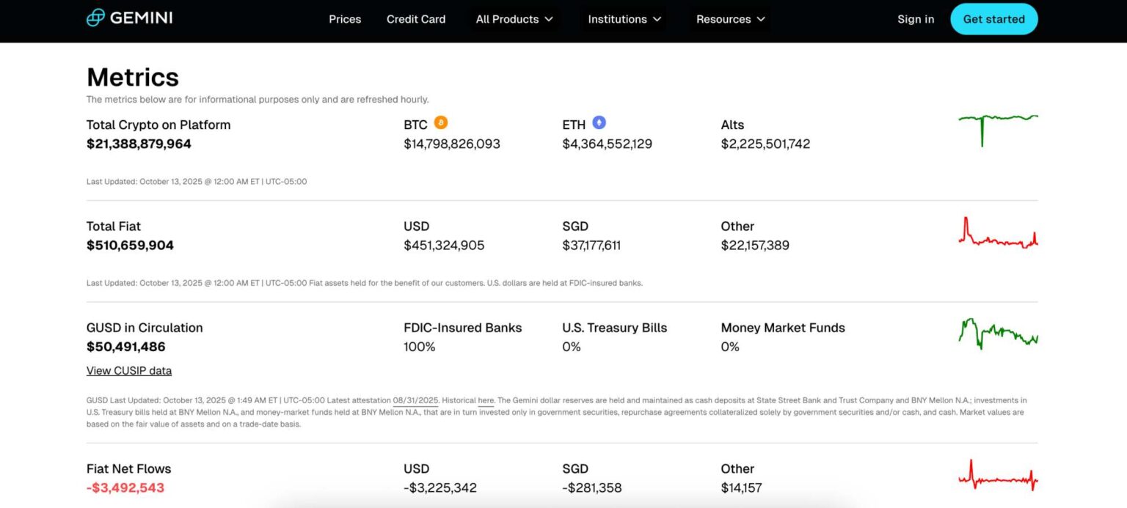The image size is (1127, 508).
Task: Open the Credit Card menu item
Action: pos(416,20)
